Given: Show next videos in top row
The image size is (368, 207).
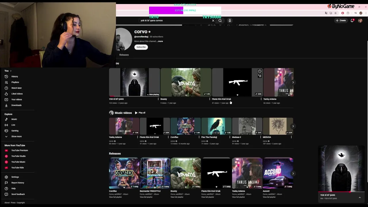Looking at the screenshot, I should click(293, 82).
